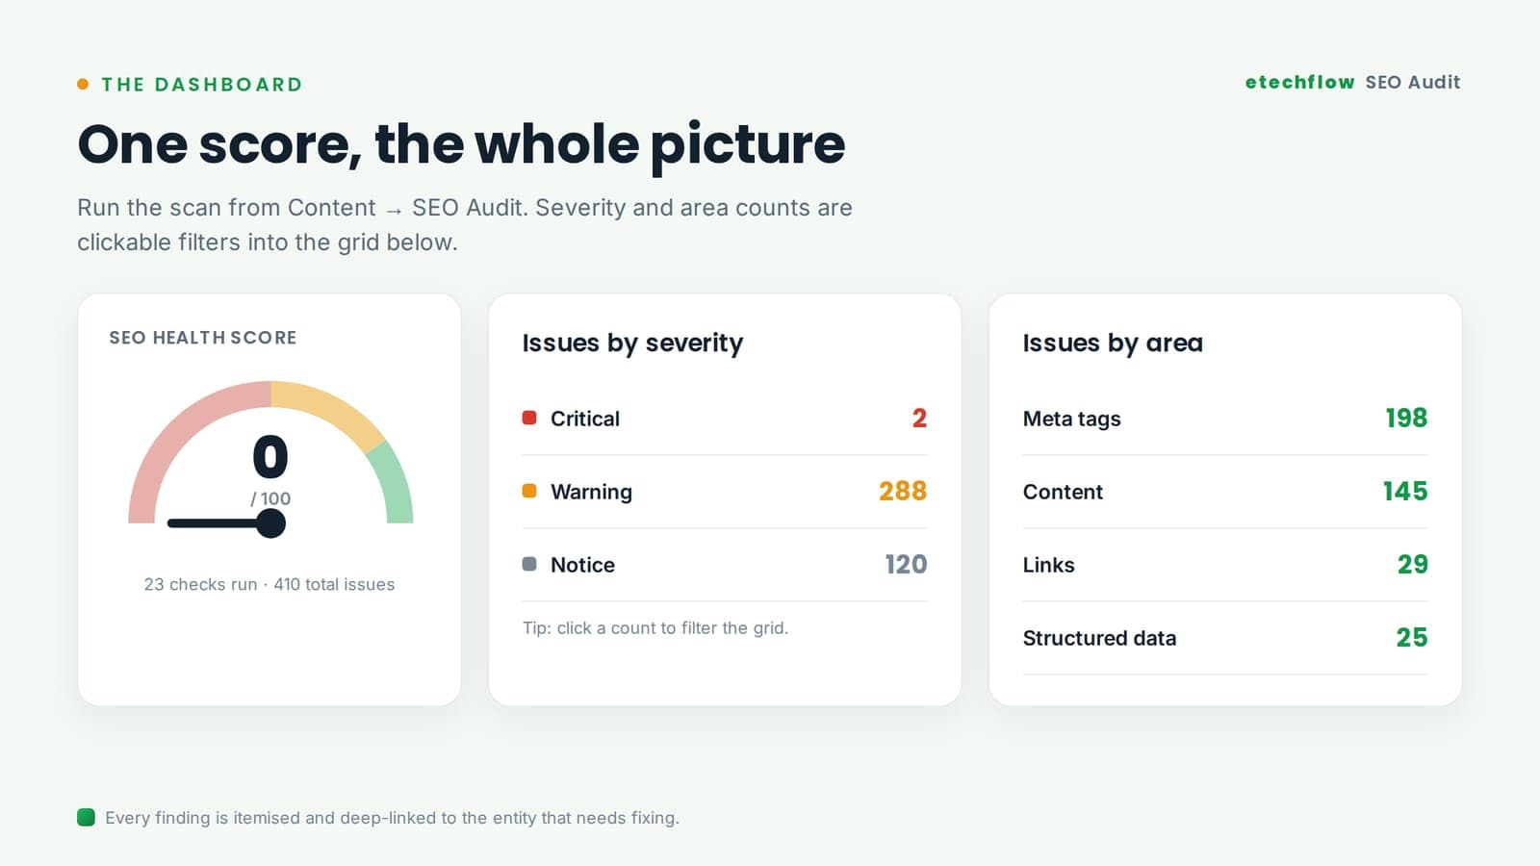Screen dimensions: 1540x866
Task: Open Content issues count 145
Action: [x=1405, y=491]
